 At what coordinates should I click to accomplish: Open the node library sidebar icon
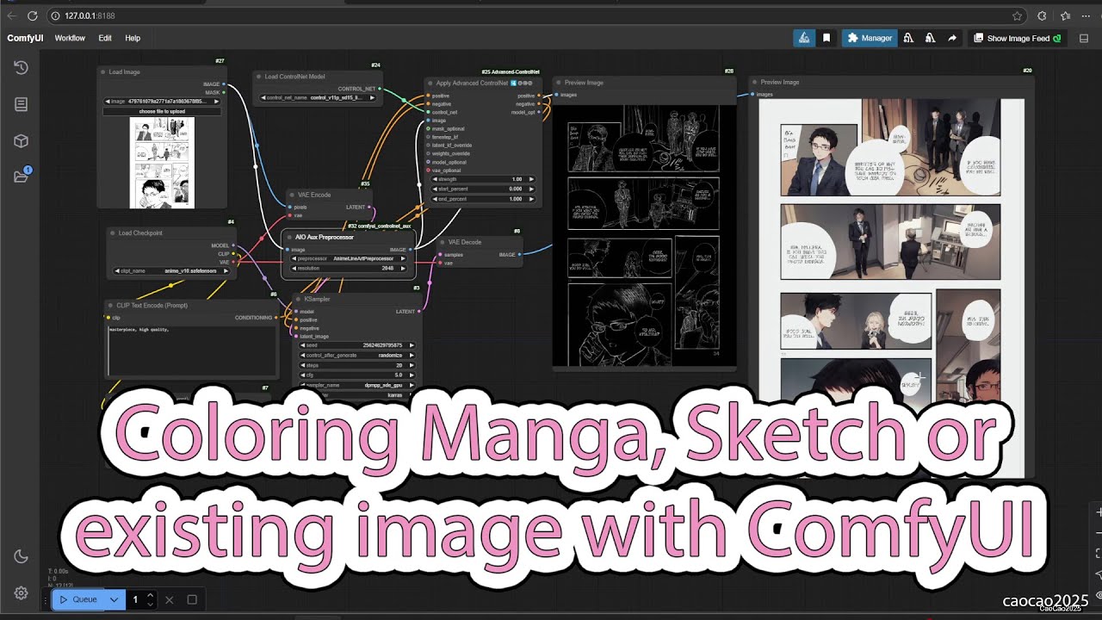tap(22, 104)
